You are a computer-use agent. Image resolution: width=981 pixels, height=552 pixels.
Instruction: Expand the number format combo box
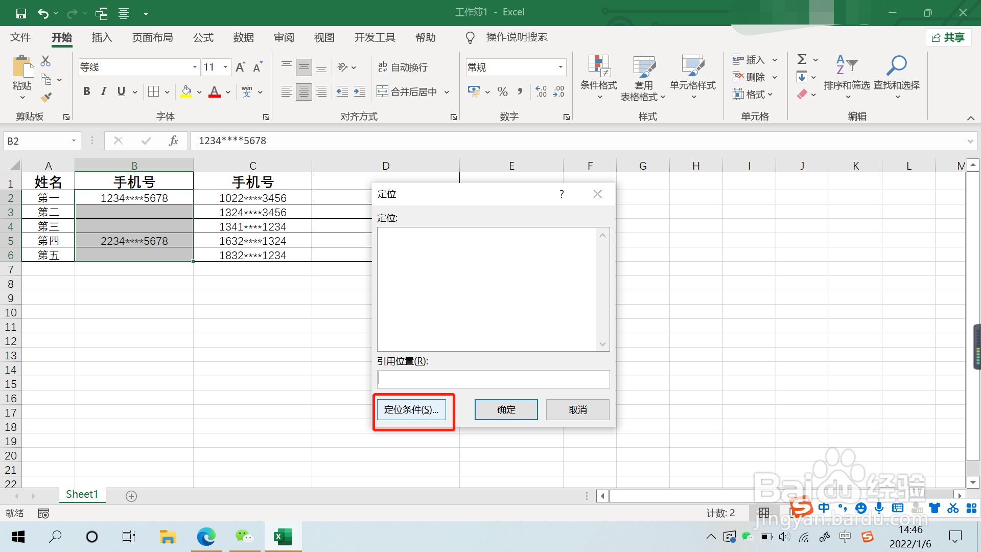(560, 67)
